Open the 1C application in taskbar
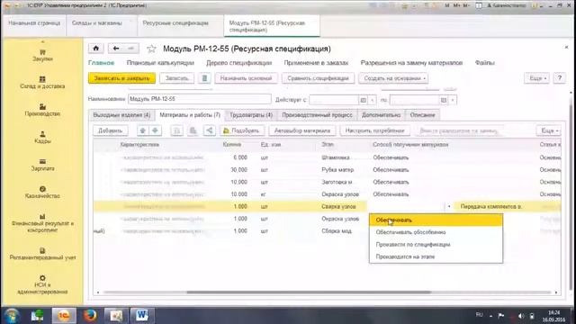Screen dimensions: 576x324 [64, 315]
